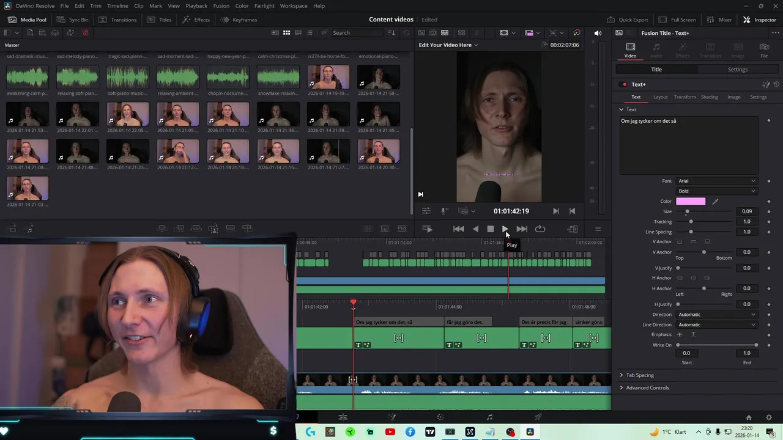Toggle the Inspector panel
Image resolution: width=783 pixels, height=440 pixels.
coord(759,20)
